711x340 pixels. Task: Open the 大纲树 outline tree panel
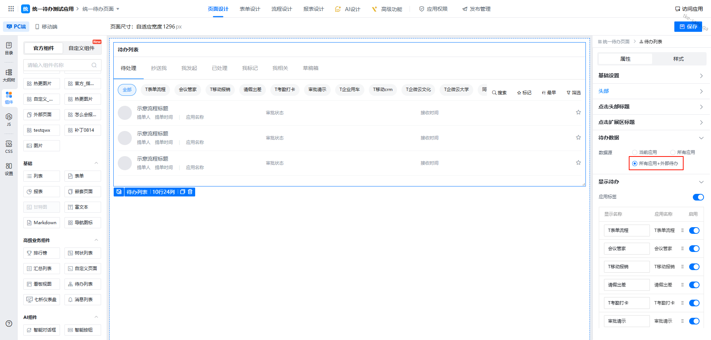(x=9, y=75)
